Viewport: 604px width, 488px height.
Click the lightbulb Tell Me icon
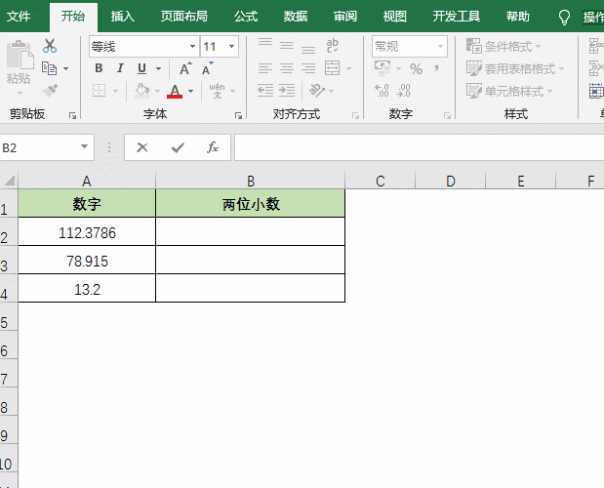click(x=564, y=17)
